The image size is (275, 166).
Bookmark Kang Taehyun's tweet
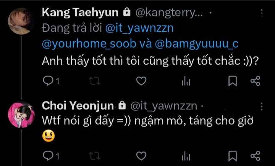tap(233, 81)
